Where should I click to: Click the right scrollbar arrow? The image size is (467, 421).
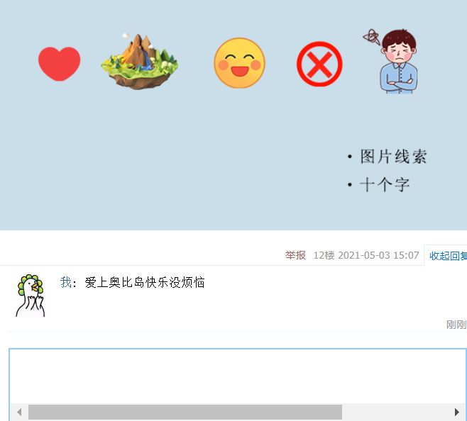point(456,412)
